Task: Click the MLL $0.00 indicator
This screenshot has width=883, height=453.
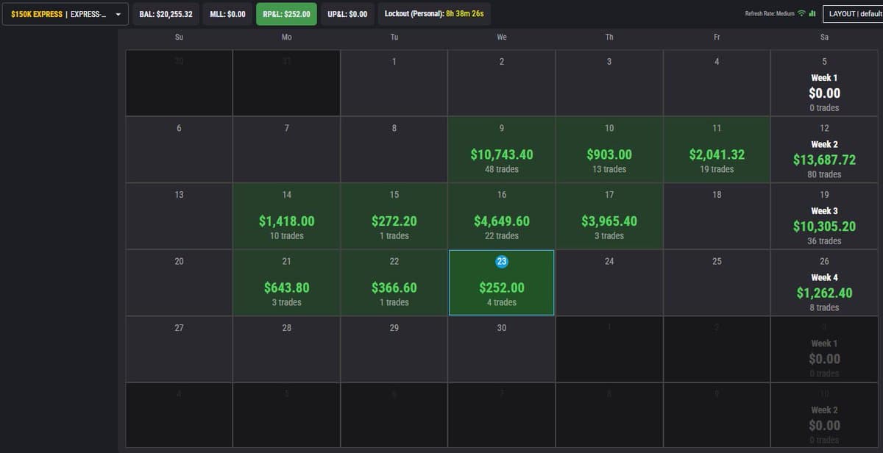Action: pyautogui.click(x=227, y=14)
